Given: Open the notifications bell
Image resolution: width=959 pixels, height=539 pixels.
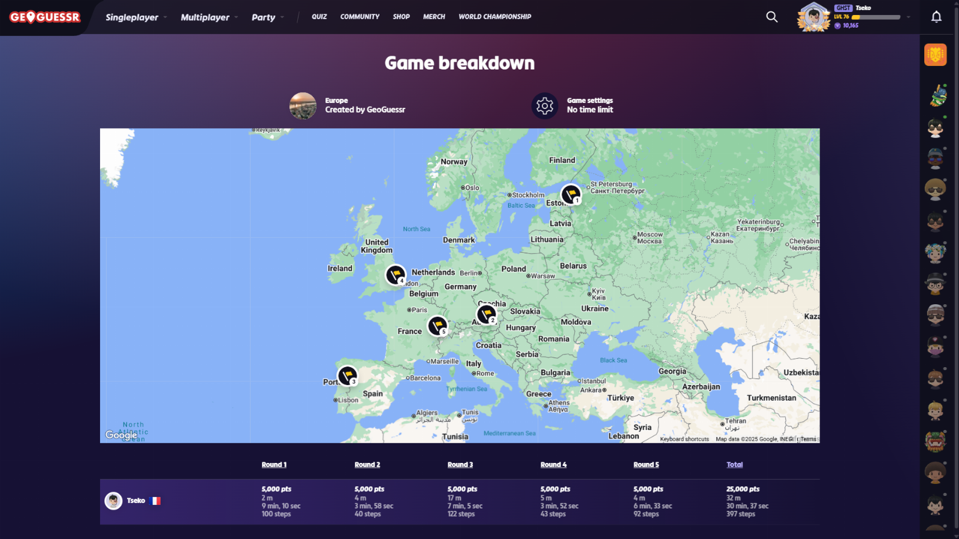Looking at the screenshot, I should tap(936, 17).
